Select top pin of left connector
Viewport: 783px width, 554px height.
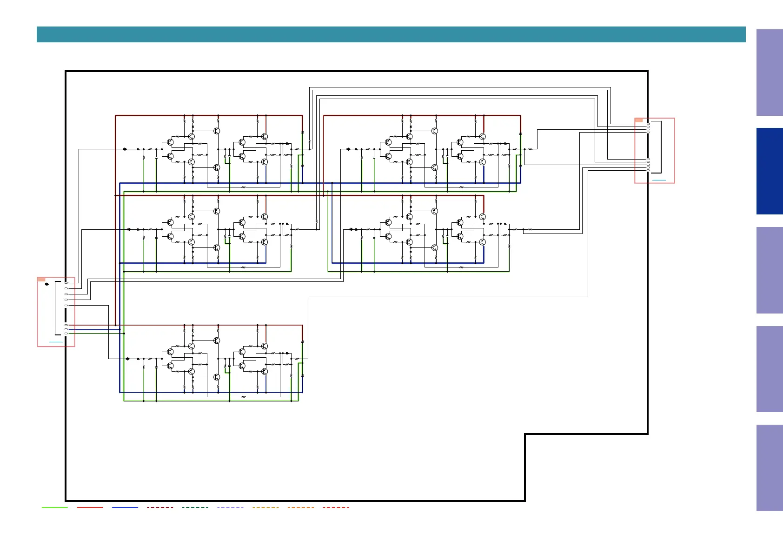point(66,283)
